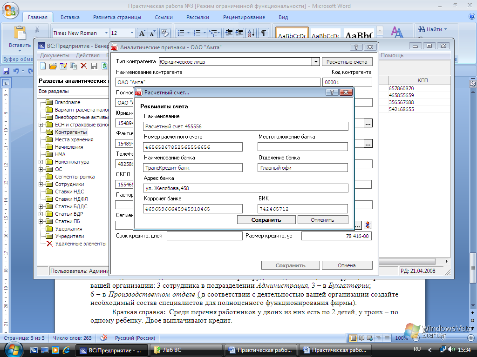Click Сохранить in Расчетный счет dialog
The image size is (477, 357).
coord(266,220)
